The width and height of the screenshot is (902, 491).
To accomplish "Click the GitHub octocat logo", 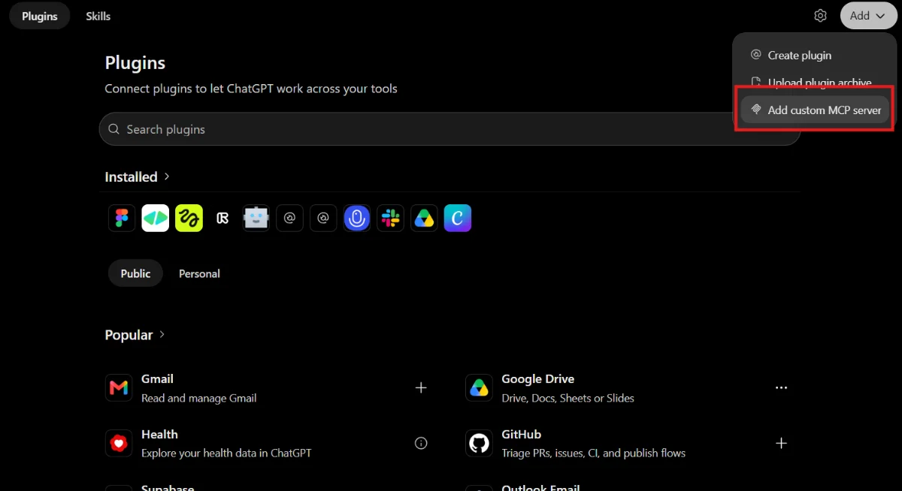I will coord(479,443).
